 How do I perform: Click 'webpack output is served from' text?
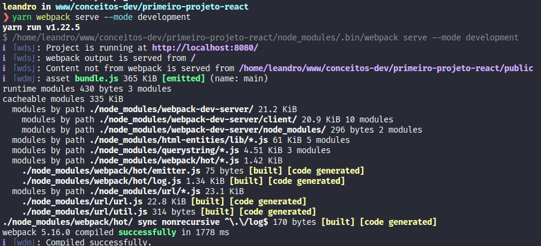point(116,58)
